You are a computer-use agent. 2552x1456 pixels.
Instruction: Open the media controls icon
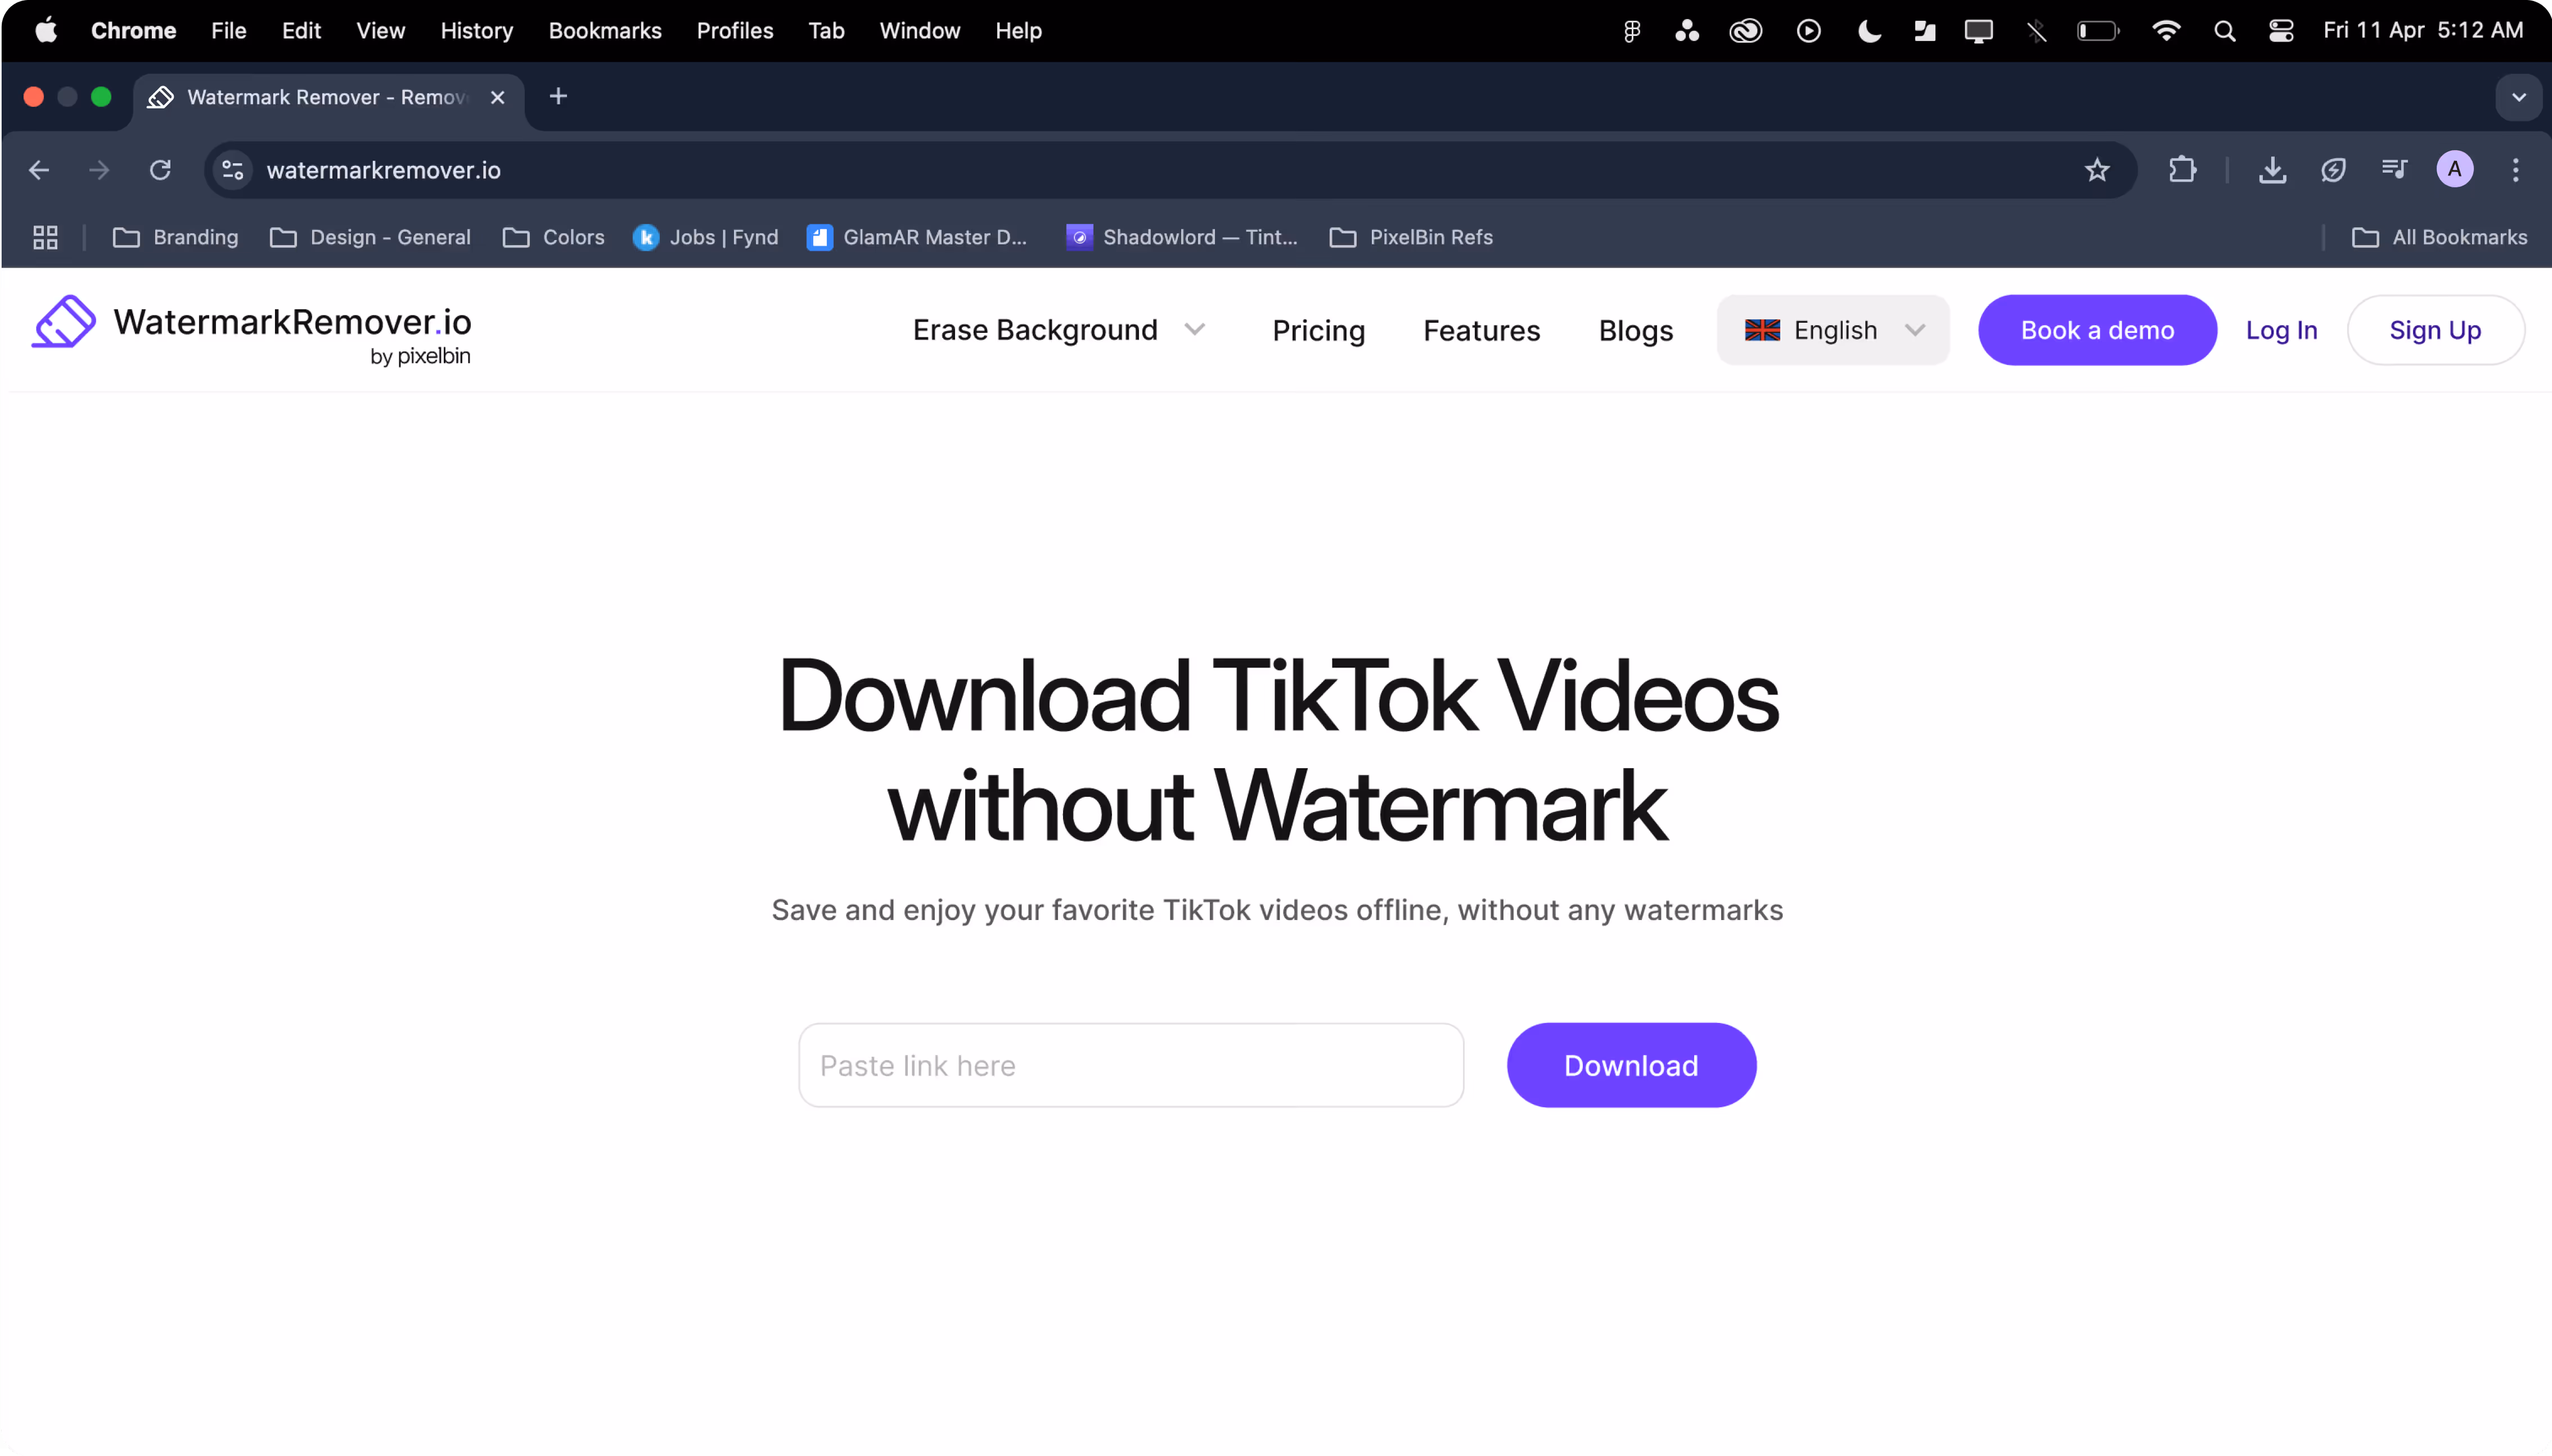click(2394, 169)
